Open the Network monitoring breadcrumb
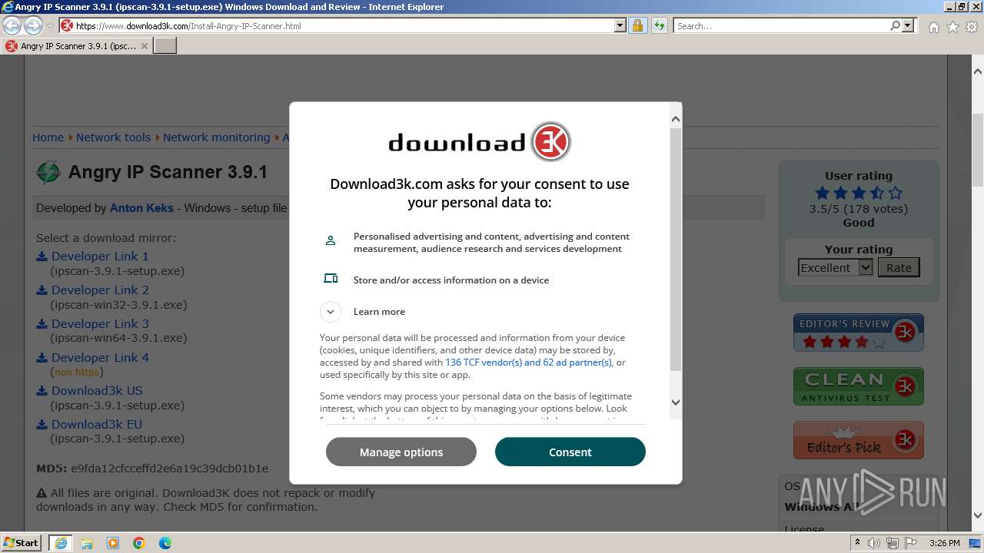Screen dimensions: 984x553 pos(216,137)
